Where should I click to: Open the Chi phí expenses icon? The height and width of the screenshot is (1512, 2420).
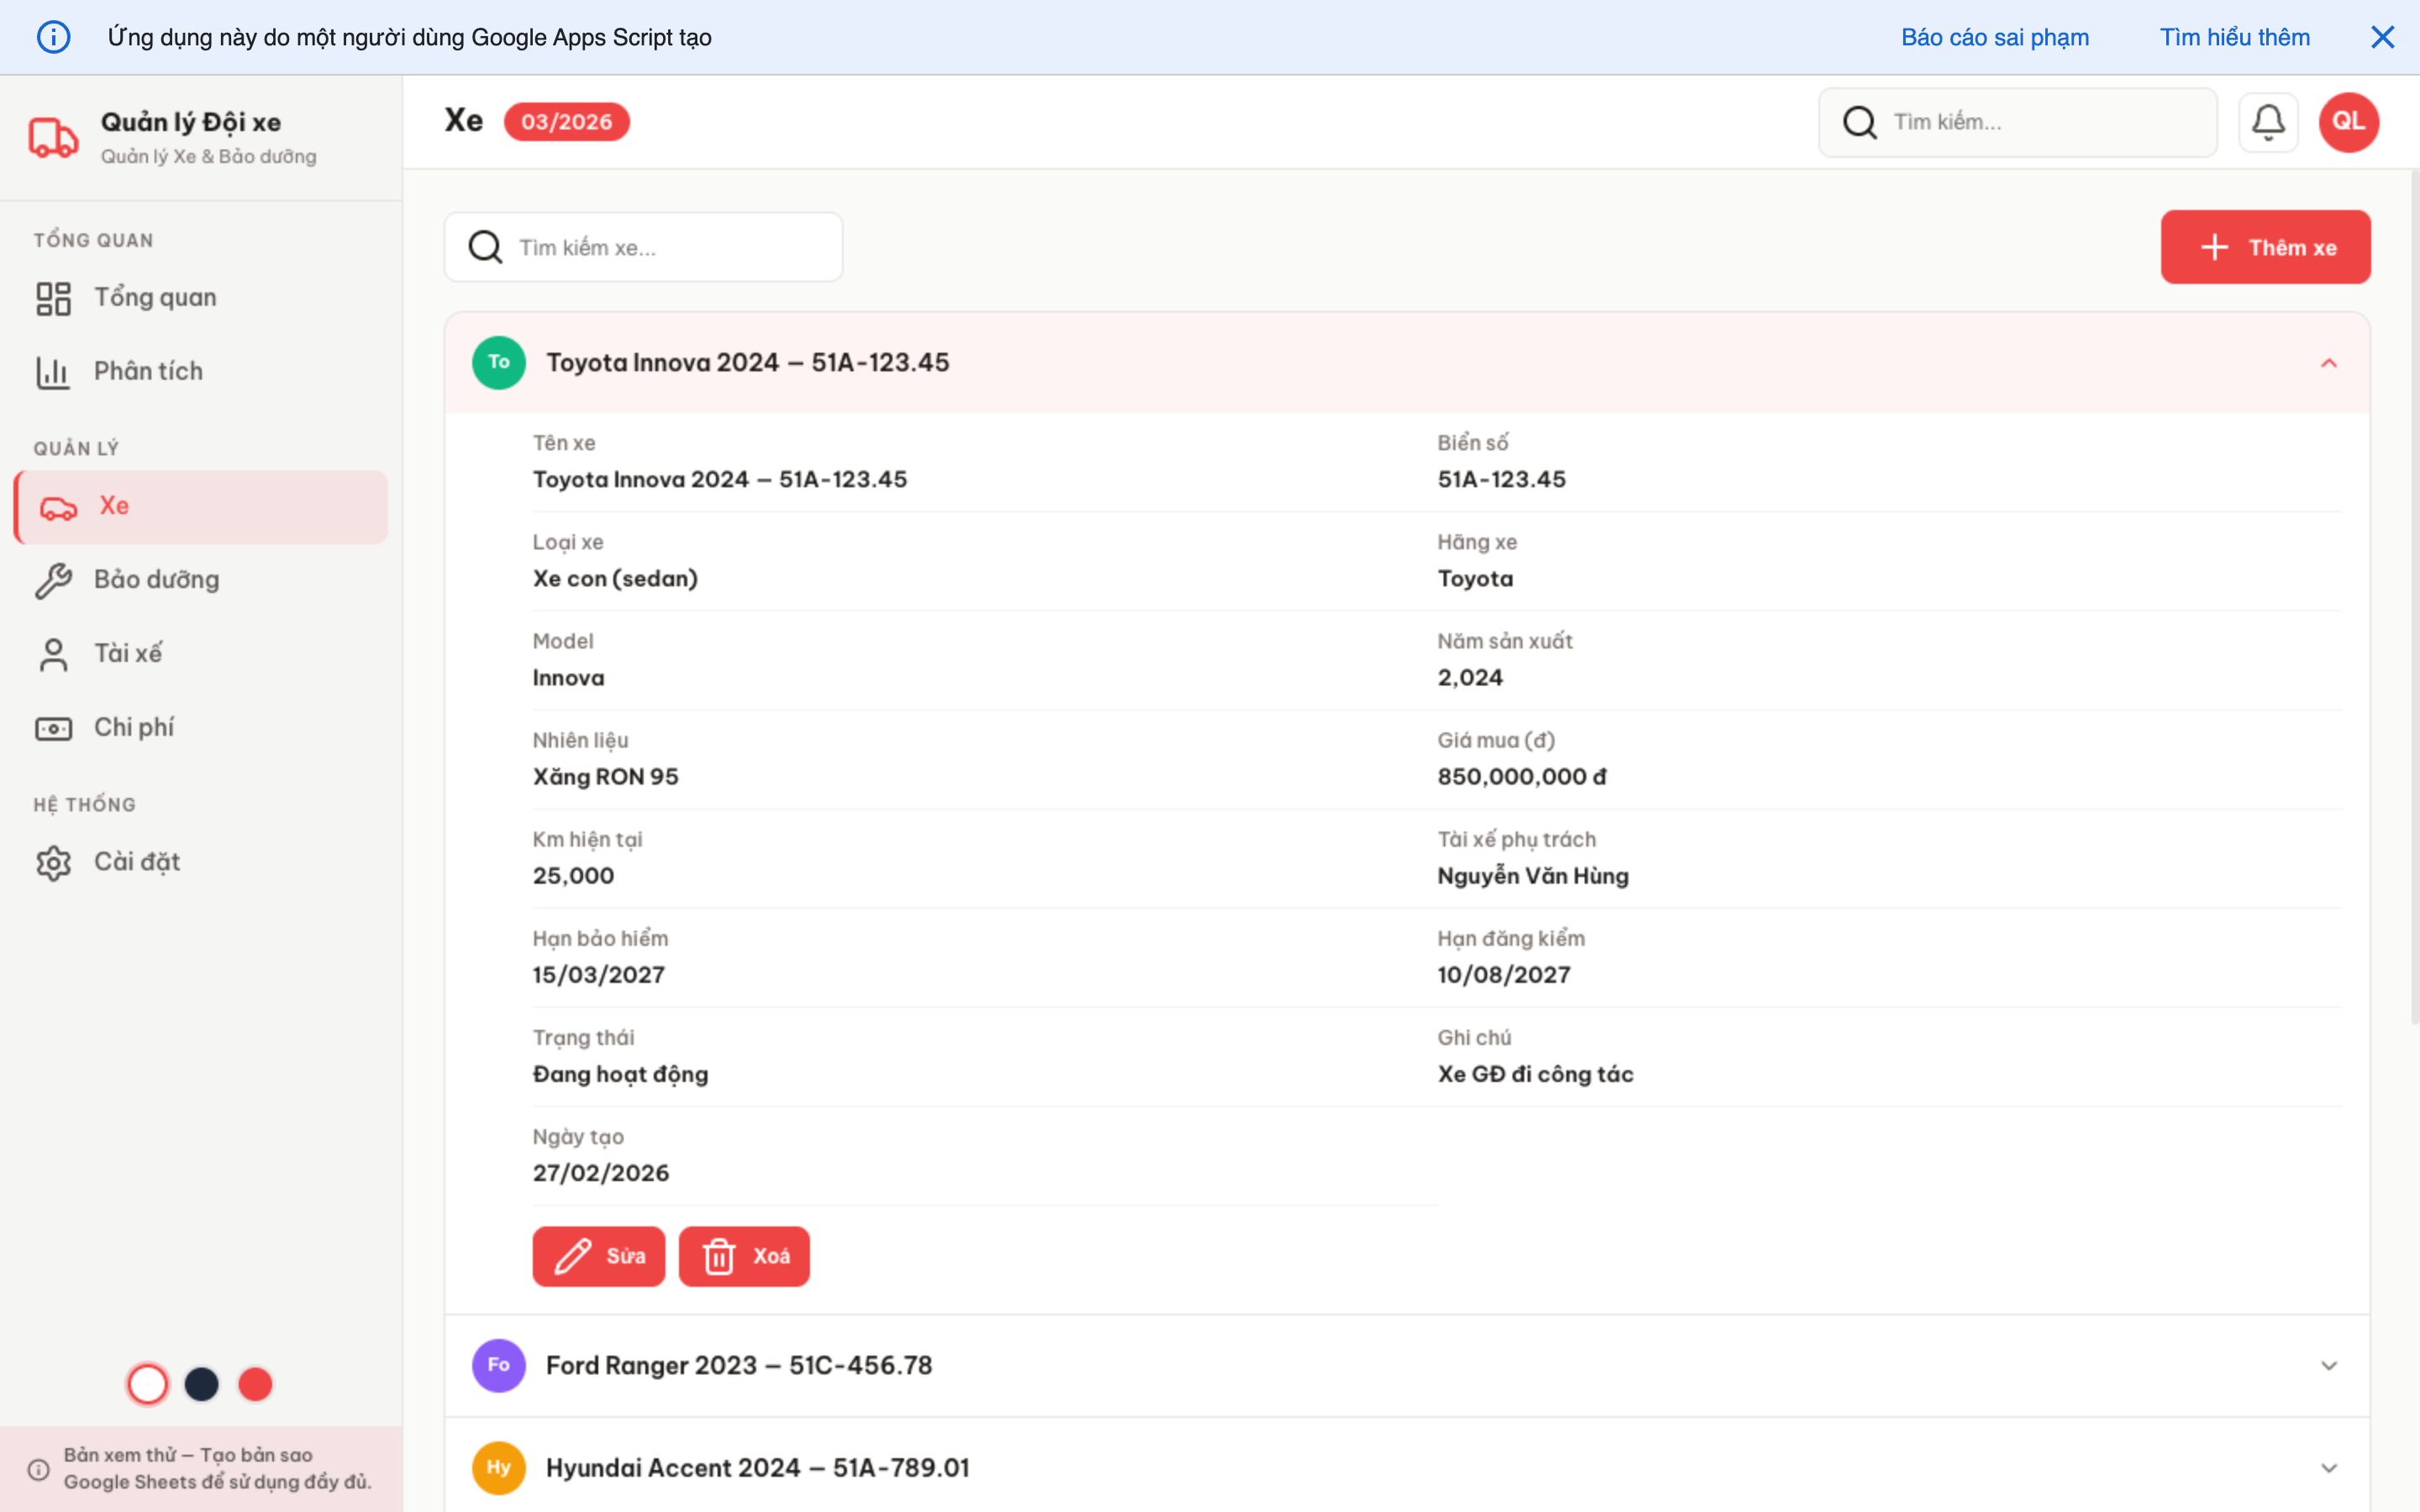[x=53, y=728]
